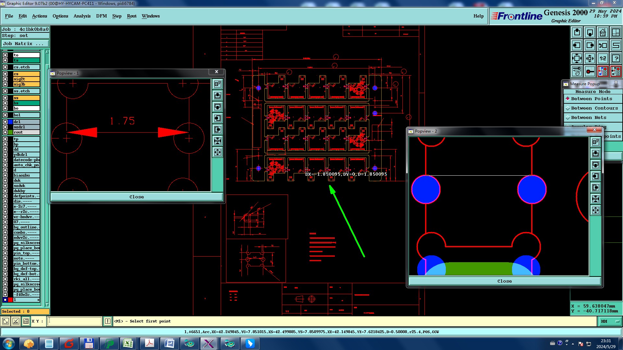
Task: Toggle checkbox of the cs.etch layer
Action: pyautogui.click(x=5, y=67)
